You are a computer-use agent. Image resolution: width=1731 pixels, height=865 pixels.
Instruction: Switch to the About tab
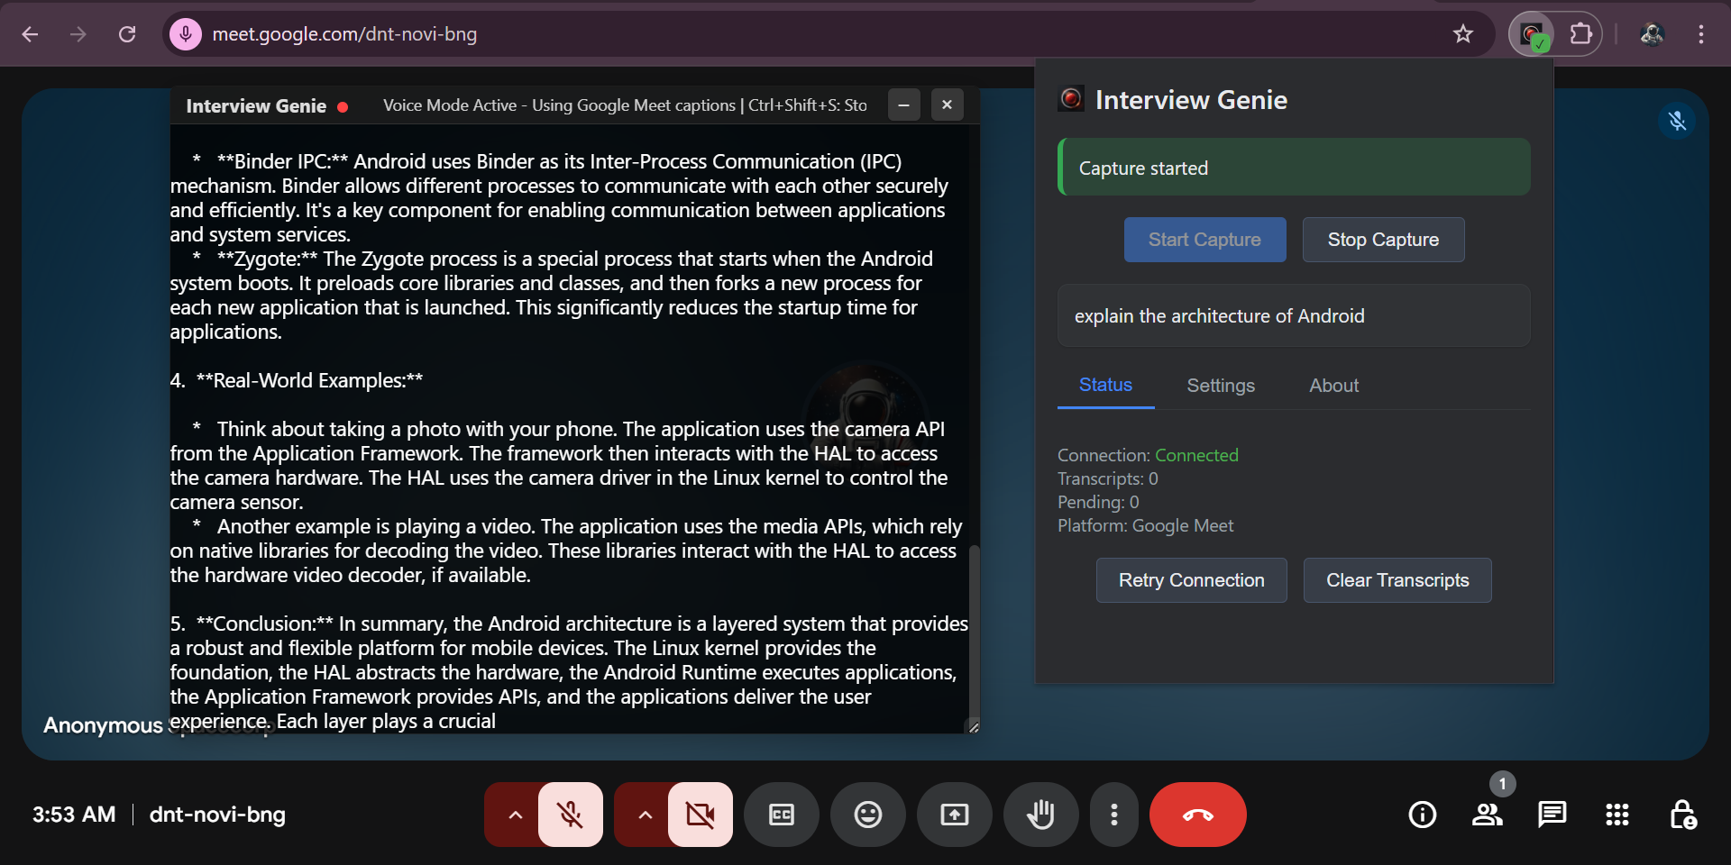pos(1333,386)
